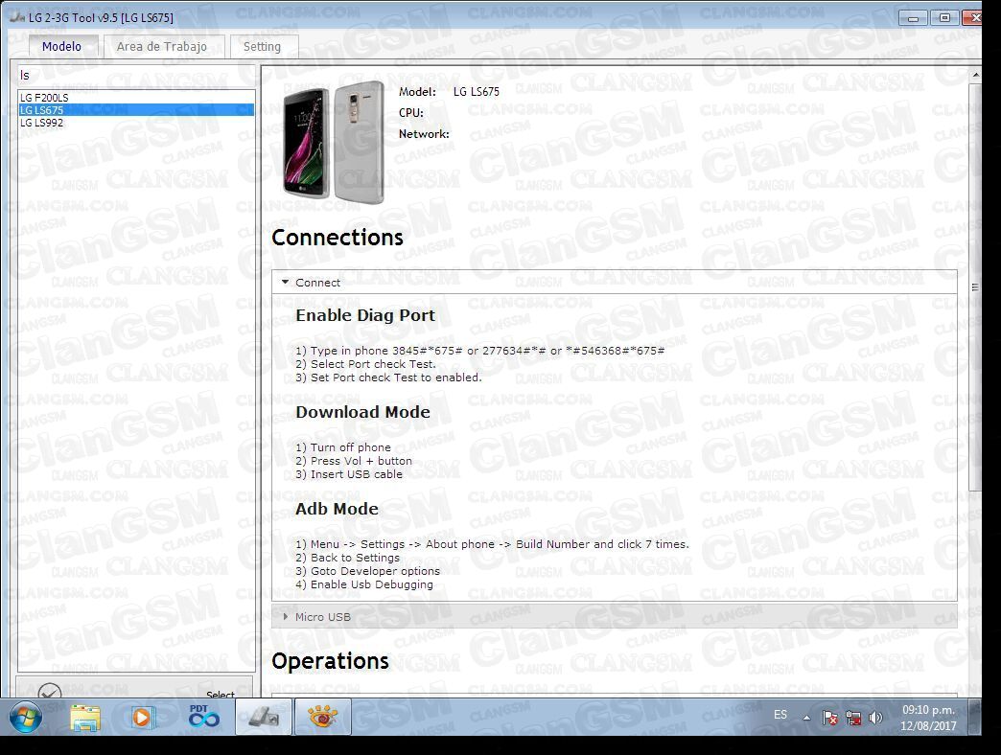Click the Connections heading
Image resolution: width=1001 pixels, height=755 pixels.
tap(338, 238)
